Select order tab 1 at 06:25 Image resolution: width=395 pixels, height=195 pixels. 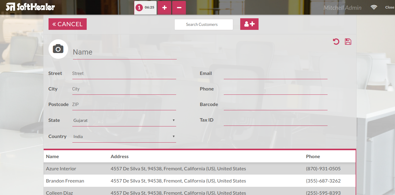point(145,8)
